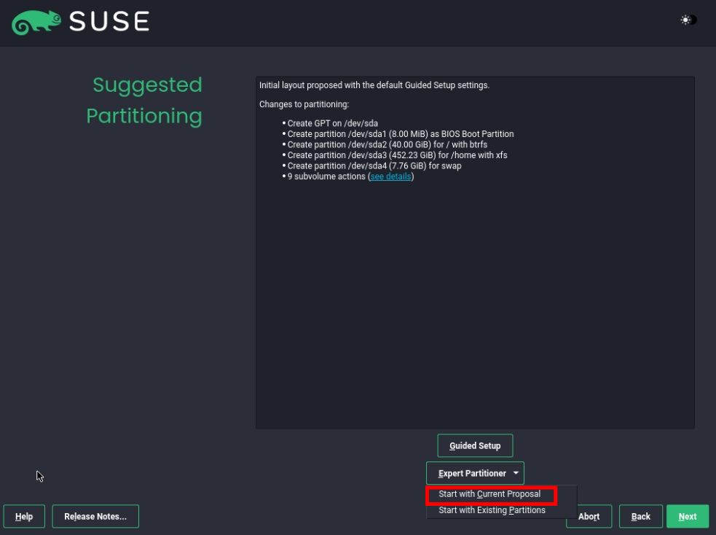Click the 'Initial layout proposed' summary text
Viewport: 716px width, 535px height.
[374, 85]
